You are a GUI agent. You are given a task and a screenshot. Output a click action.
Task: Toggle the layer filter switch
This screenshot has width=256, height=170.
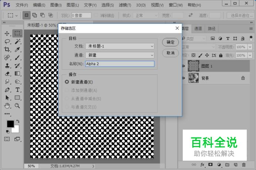pyautogui.click(x=251, y=39)
